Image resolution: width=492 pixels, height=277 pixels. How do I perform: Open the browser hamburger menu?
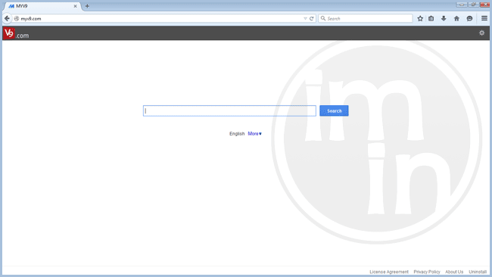tap(484, 18)
